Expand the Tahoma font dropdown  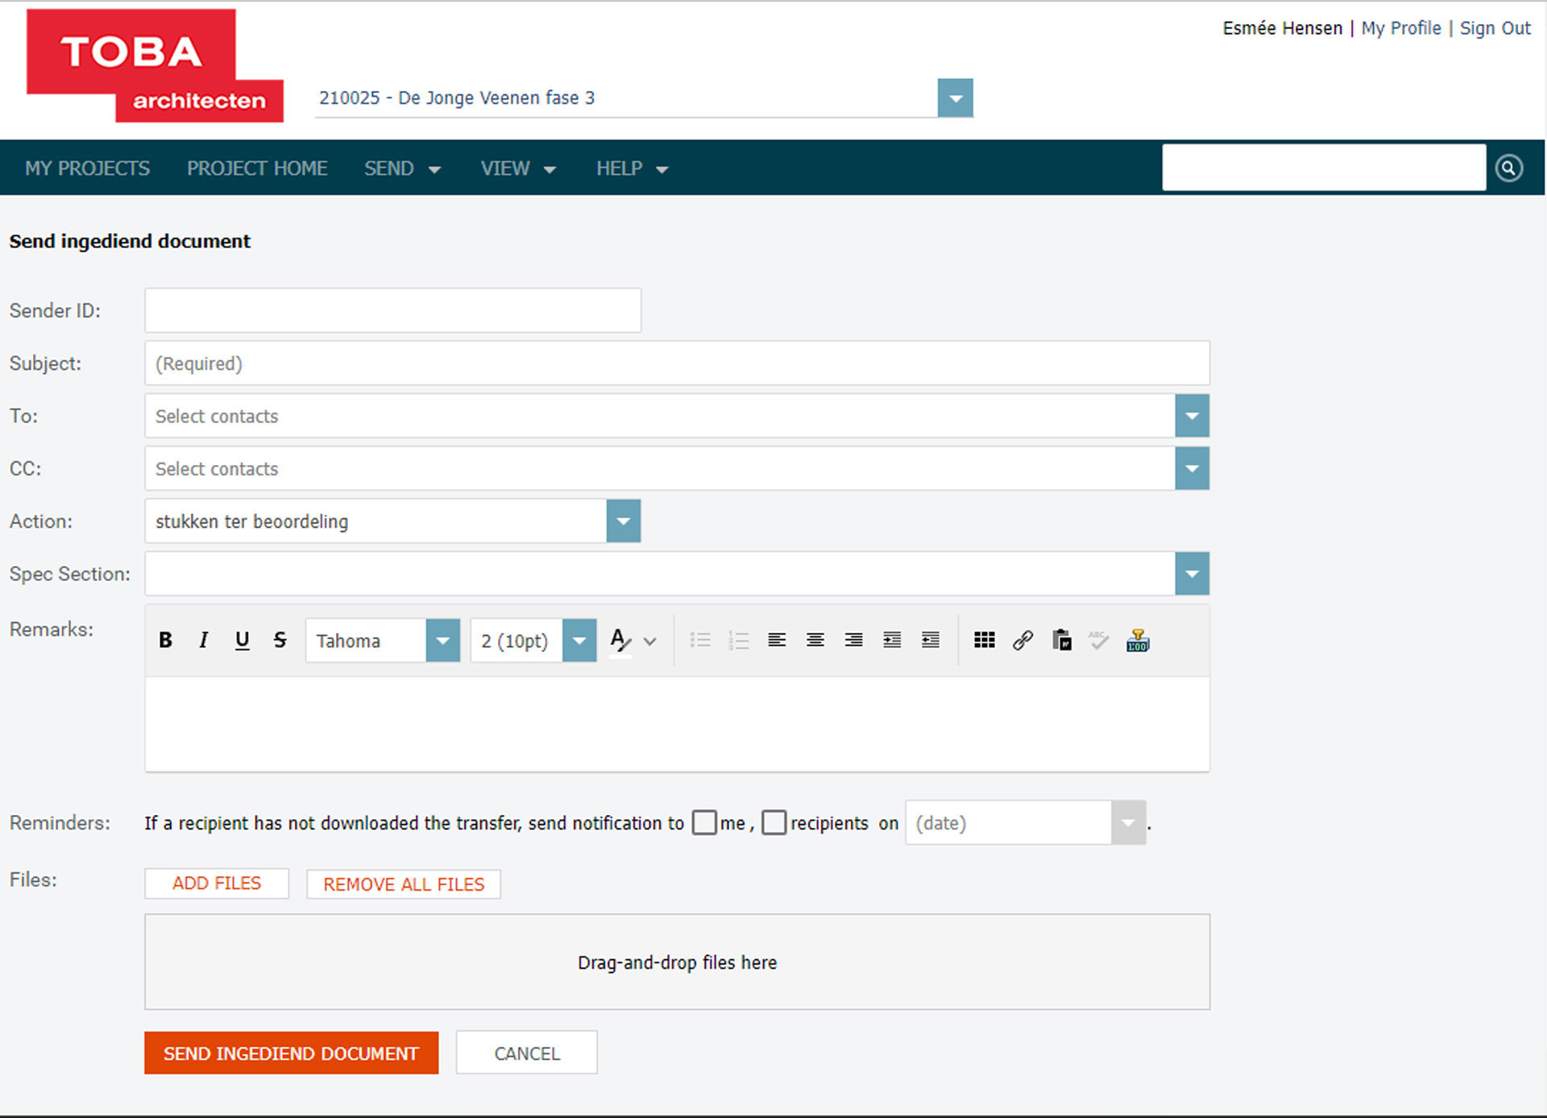point(442,641)
